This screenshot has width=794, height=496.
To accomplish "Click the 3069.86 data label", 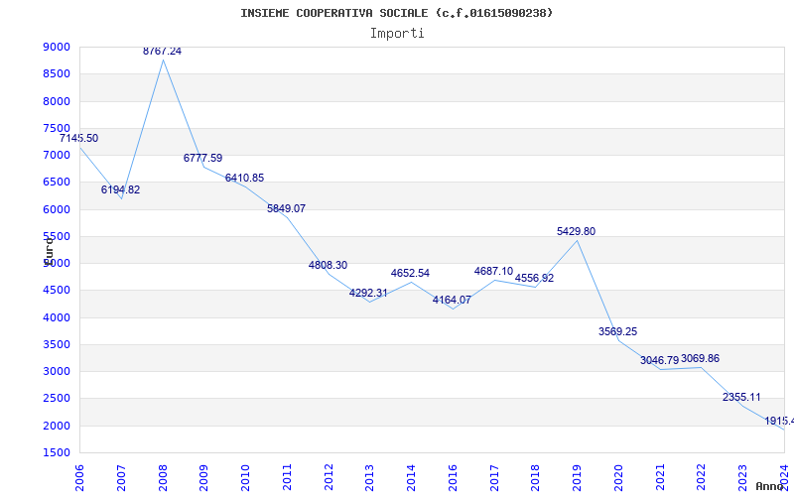I will click(x=701, y=359).
